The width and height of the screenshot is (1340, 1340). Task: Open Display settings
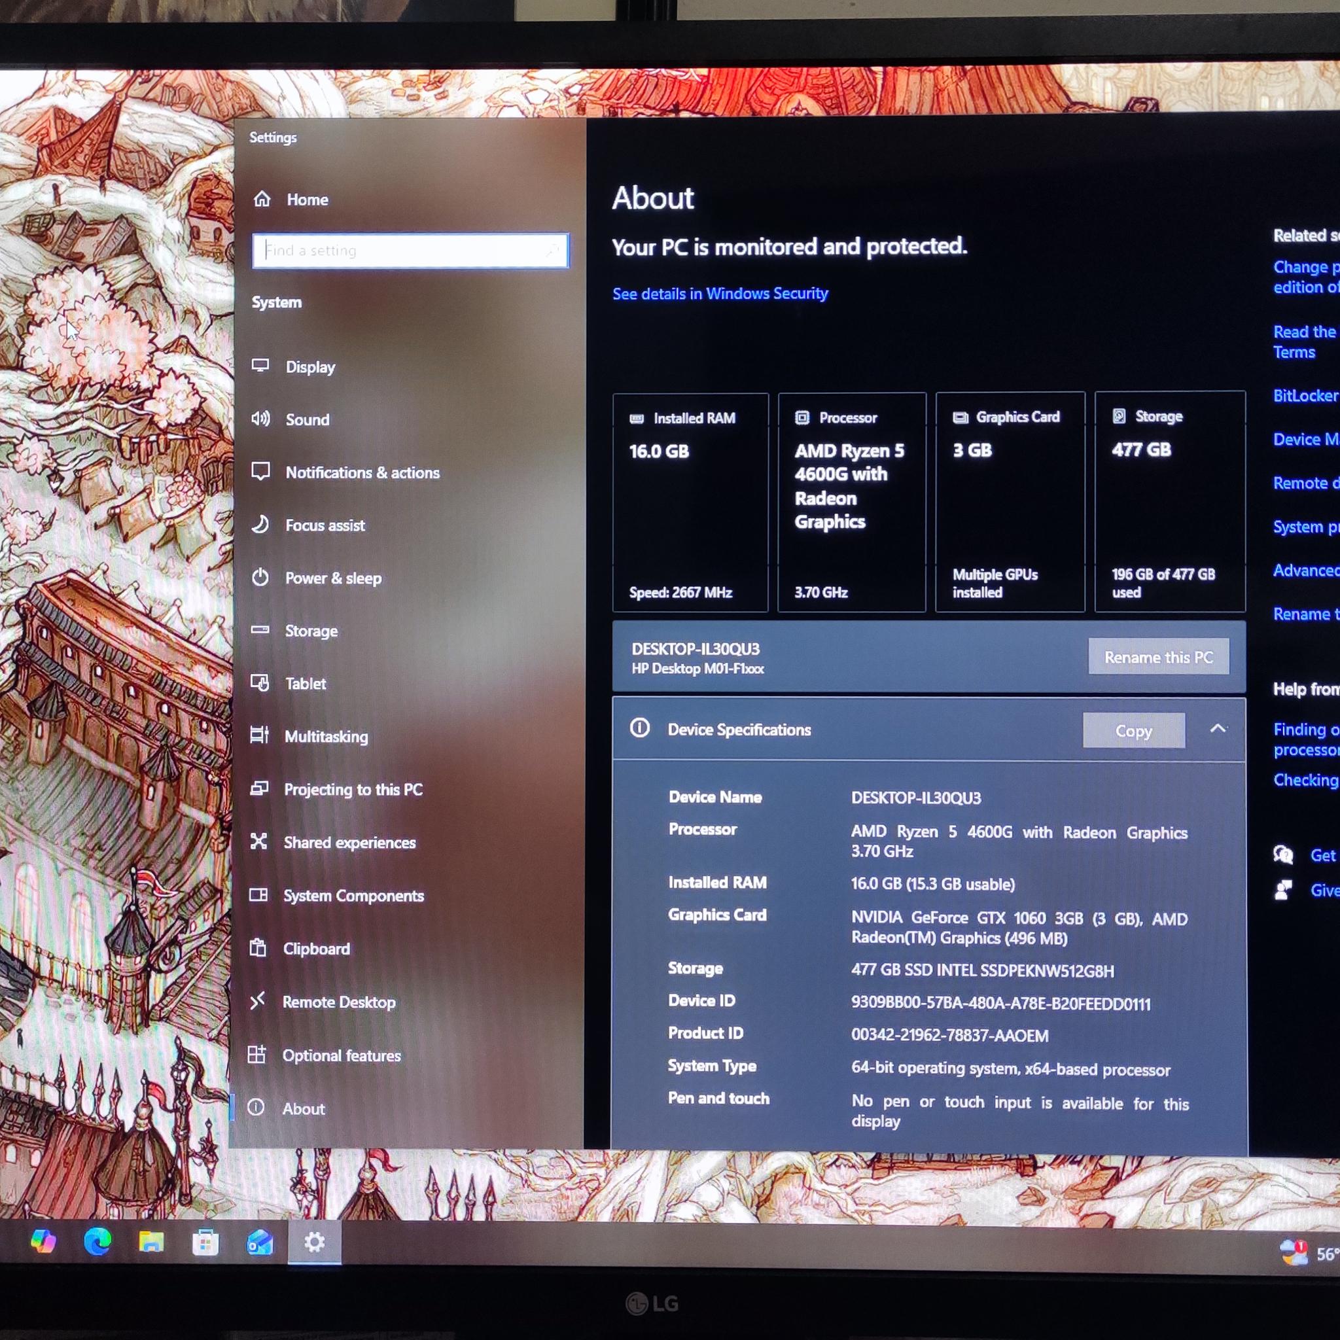point(293,366)
